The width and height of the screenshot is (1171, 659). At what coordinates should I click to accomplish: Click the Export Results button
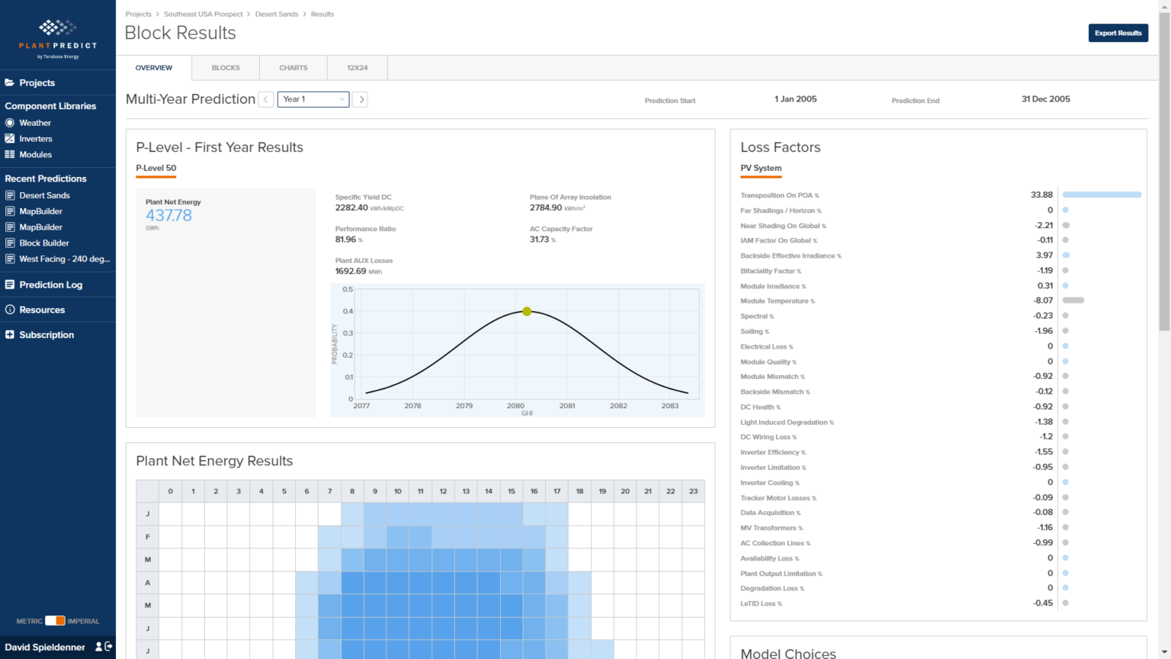[x=1118, y=33]
